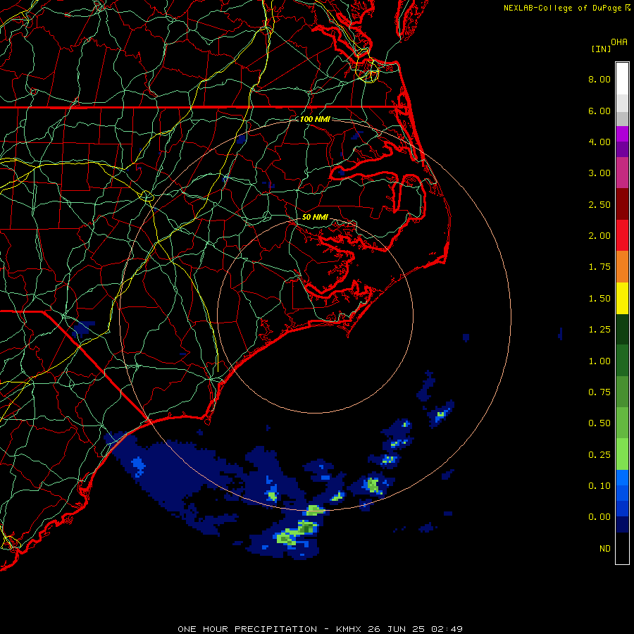Pick the yellow legend swatch
Viewport: 634px width, 634px height.
[622, 298]
